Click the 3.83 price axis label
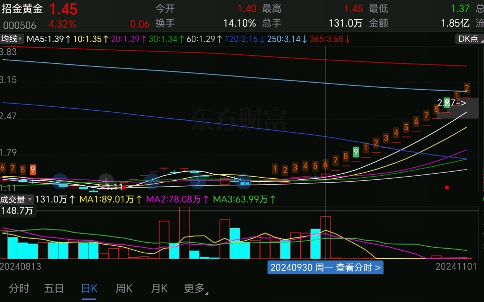 click(x=9, y=52)
